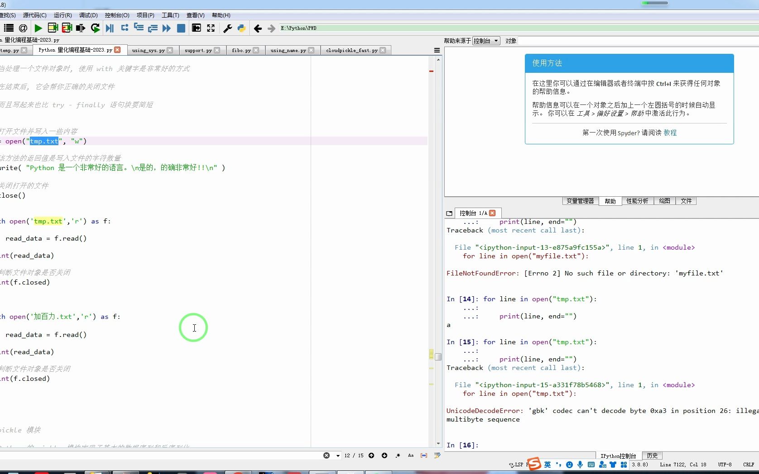Close the 量化编程基础-2023.py tab
The width and height of the screenshot is (759, 474).
118,50
